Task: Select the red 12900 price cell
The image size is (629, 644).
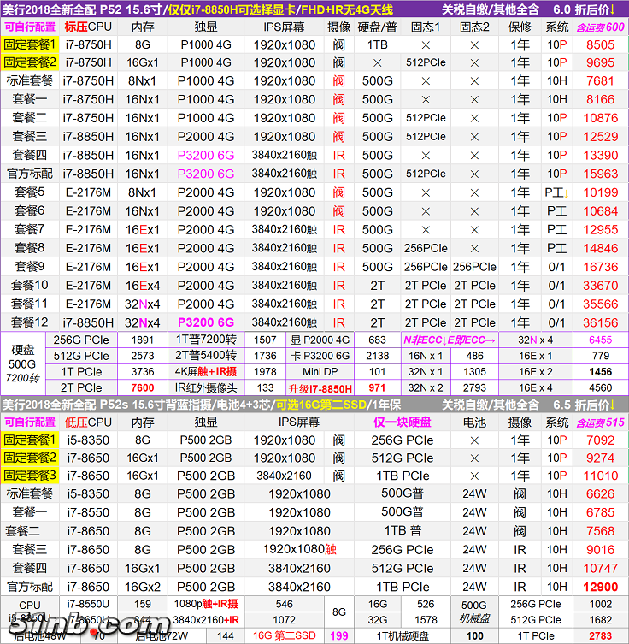Action: [600, 587]
